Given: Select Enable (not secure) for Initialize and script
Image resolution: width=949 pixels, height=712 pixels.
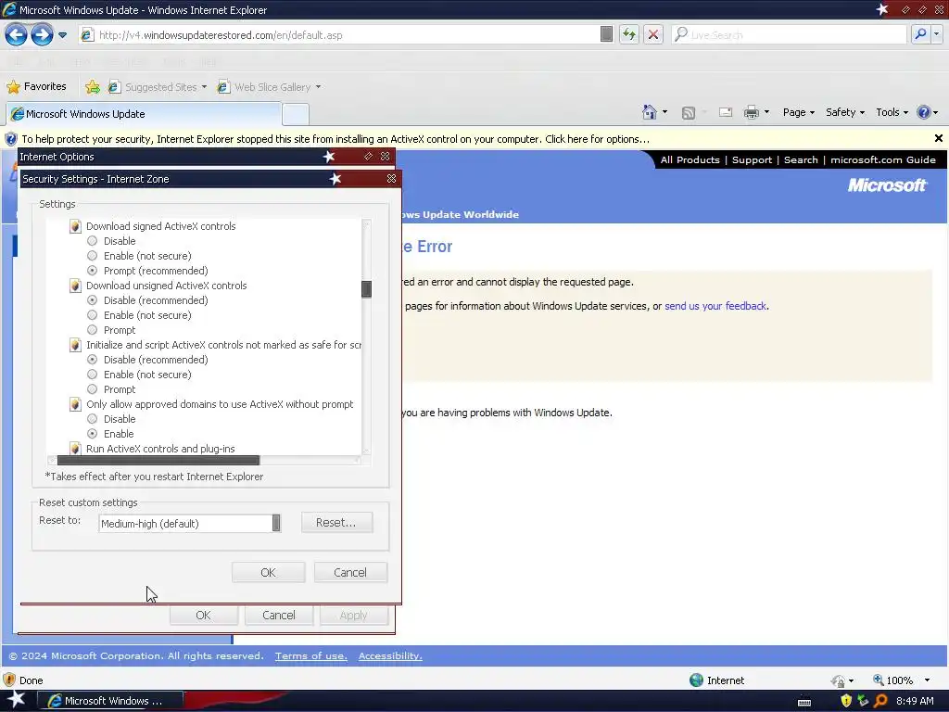Looking at the screenshot, I should [92, 375].
